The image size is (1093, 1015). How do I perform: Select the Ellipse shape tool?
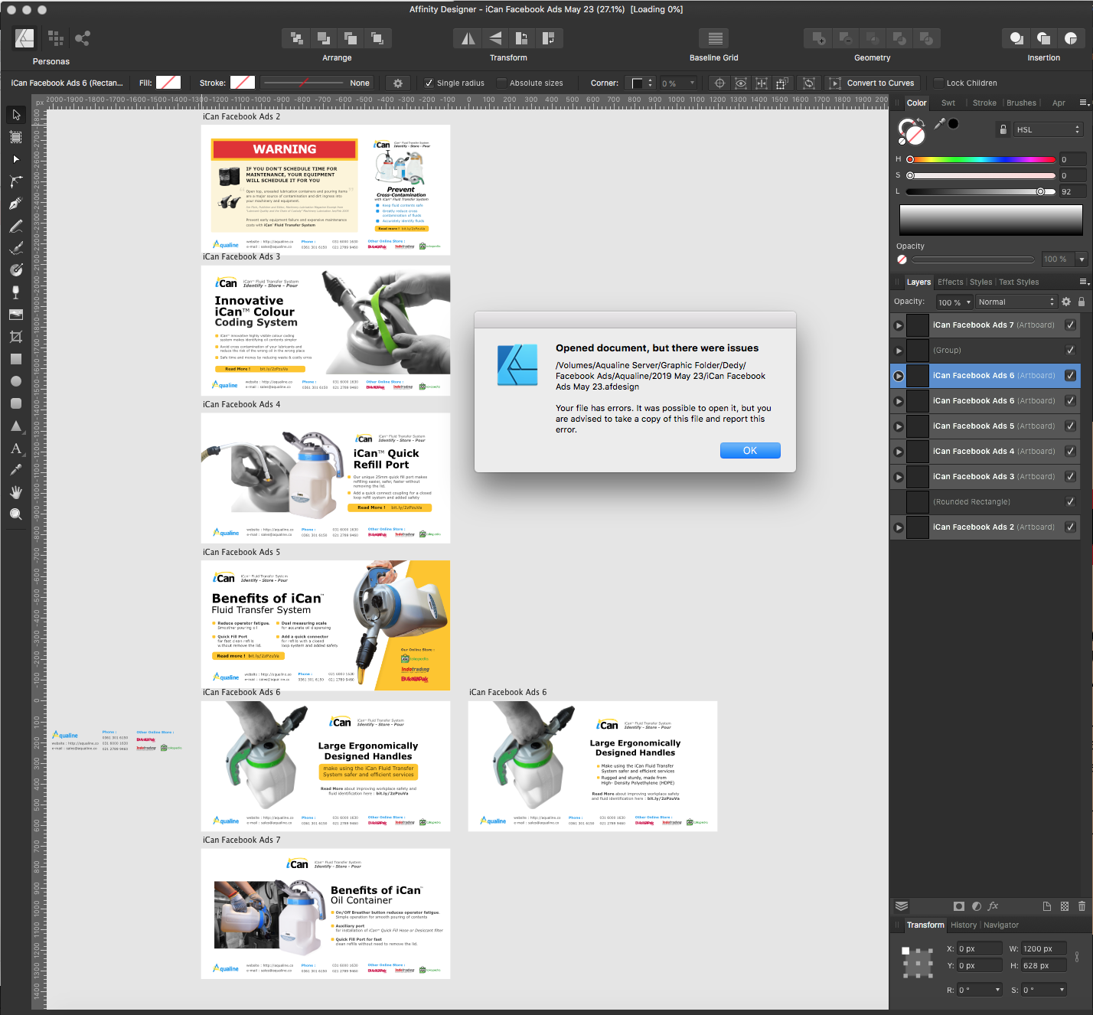point(16,381)
